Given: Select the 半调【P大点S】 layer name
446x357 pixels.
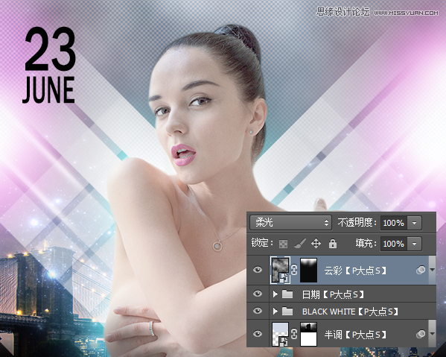Looking at the screenshot, I should [x=355, y=335].
